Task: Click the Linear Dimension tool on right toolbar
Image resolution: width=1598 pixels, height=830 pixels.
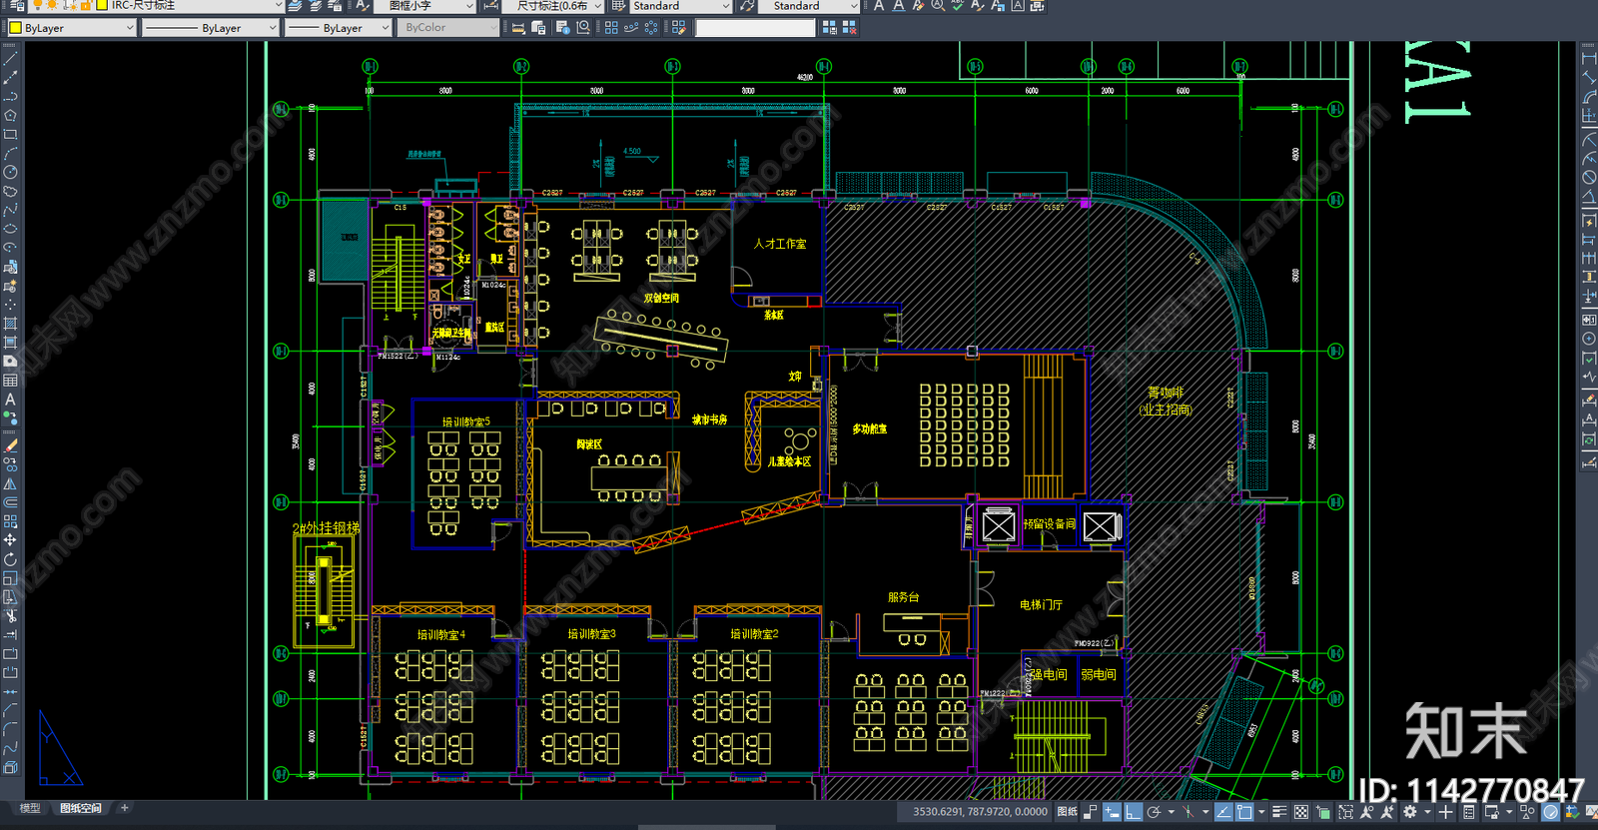Action: point(1588,58)
